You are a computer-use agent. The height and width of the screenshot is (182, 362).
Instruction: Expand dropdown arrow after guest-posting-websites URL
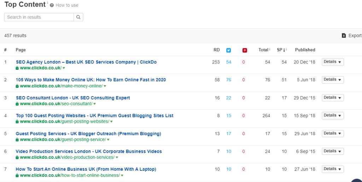pyautogui.click(x=111, y=122)
